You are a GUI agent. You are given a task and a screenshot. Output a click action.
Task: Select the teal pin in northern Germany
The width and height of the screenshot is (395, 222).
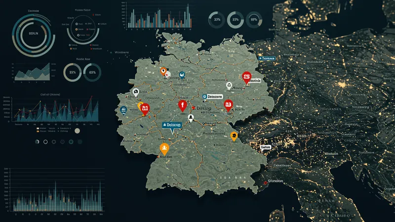[x=182, y=75]
